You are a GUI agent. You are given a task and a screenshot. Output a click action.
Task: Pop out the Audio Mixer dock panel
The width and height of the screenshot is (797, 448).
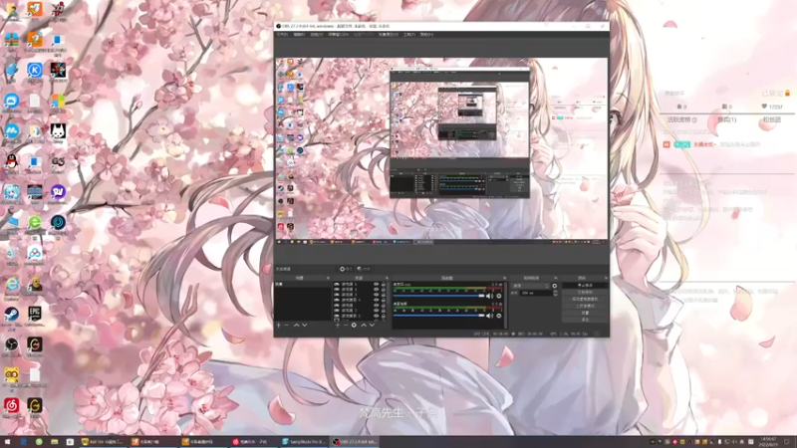505,278
